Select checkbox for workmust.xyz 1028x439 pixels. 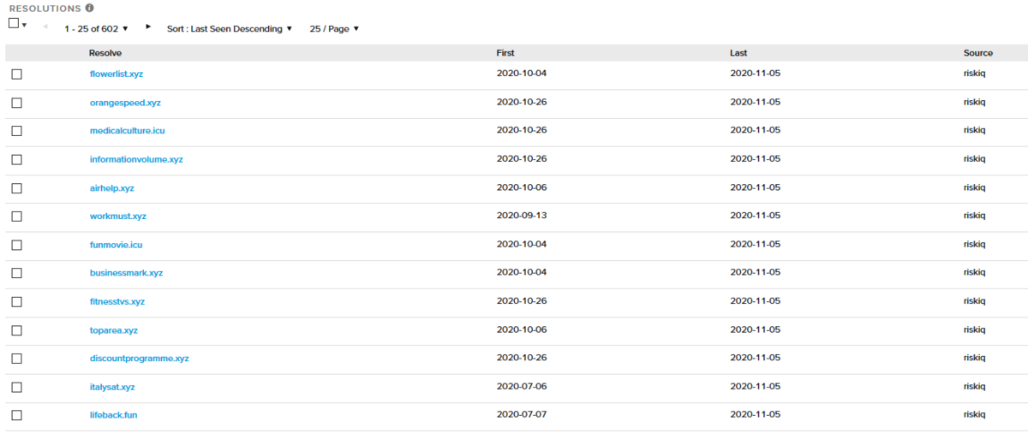pos(17,217)
